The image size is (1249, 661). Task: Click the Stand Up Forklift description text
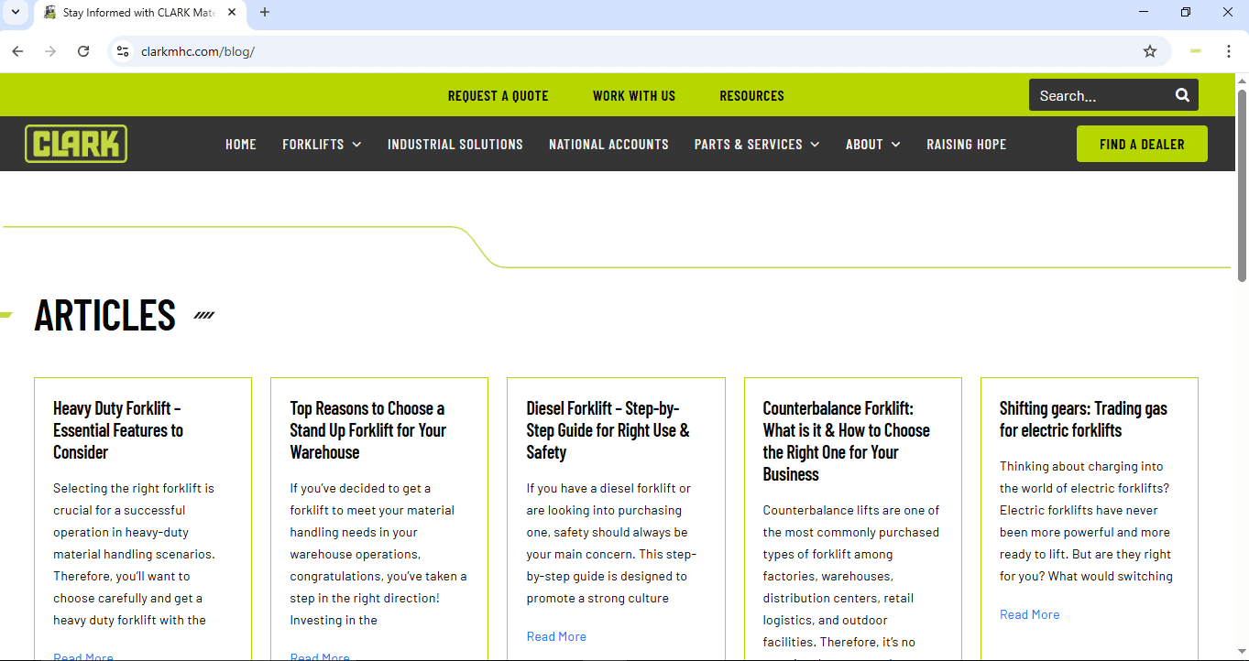(x=378, y=554)
